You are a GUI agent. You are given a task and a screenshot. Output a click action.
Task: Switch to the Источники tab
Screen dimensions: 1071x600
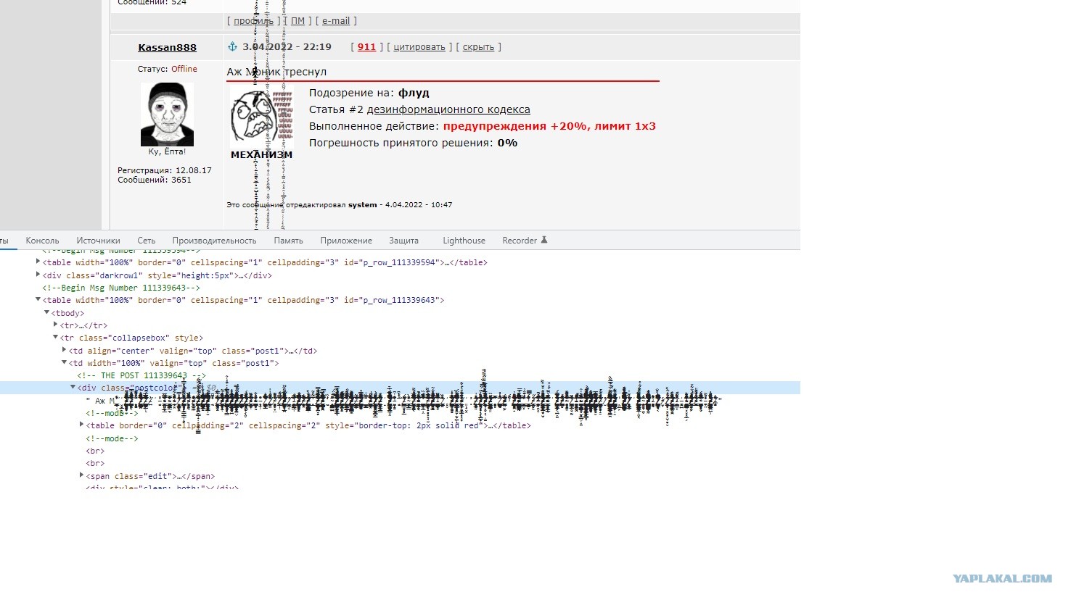pos(98,241)
